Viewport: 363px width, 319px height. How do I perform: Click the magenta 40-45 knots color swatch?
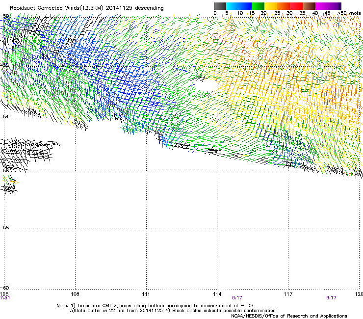[322, 6]
